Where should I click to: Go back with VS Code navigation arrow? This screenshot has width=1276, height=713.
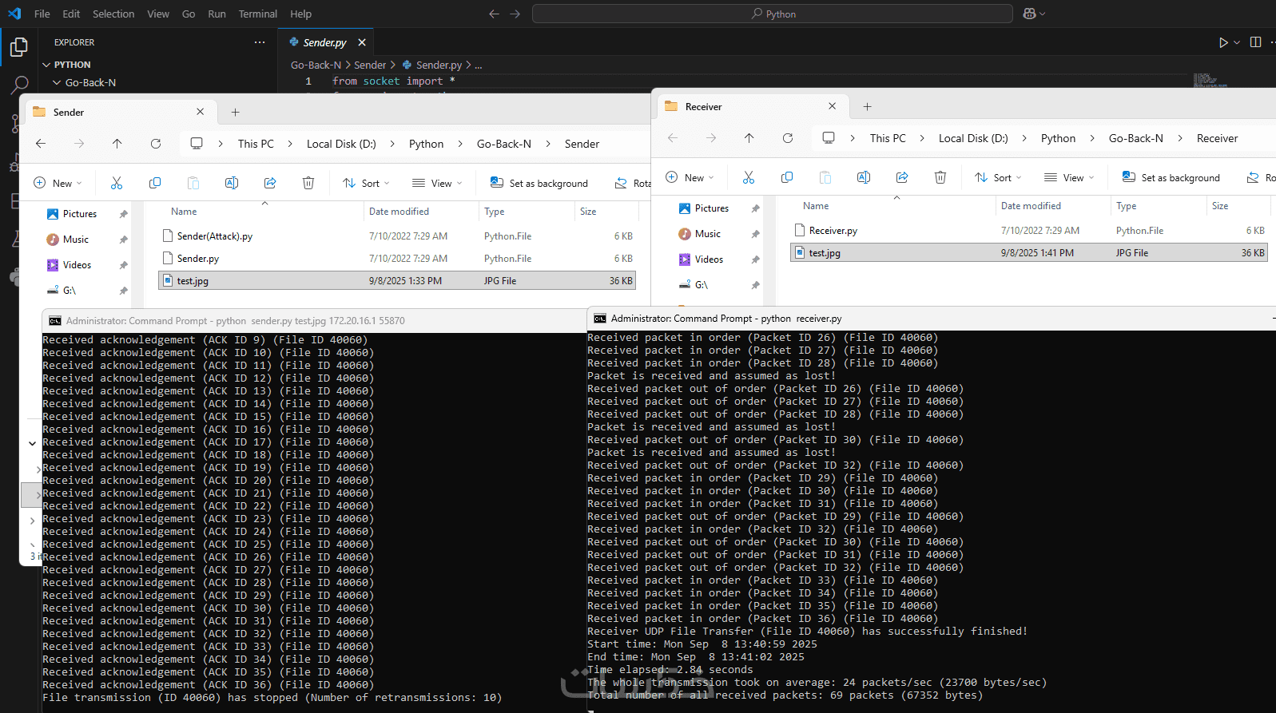point(494,14)
